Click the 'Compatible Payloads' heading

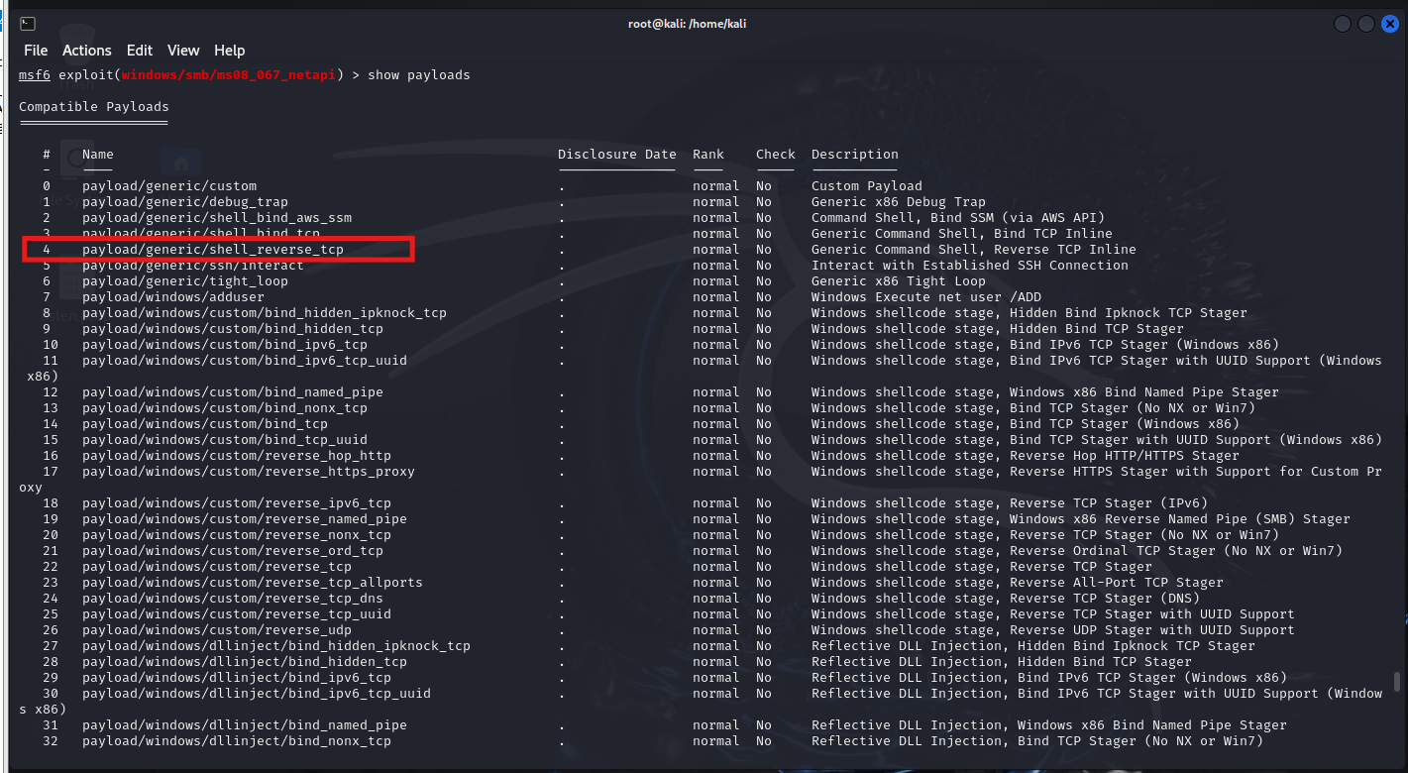pyautogui.click(x=94, y=107)
